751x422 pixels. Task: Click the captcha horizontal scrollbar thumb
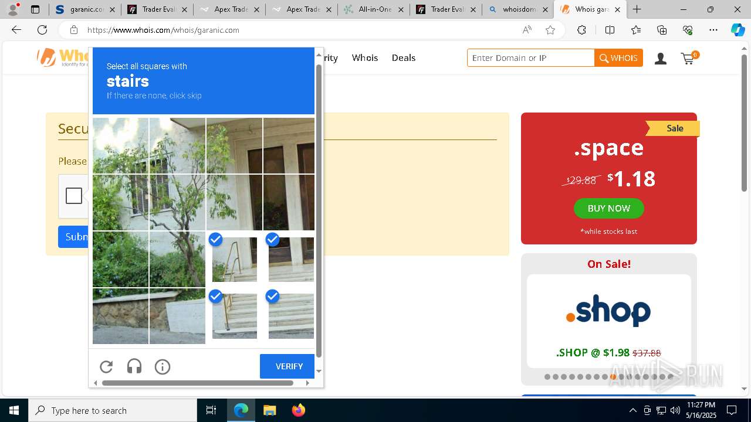coord(198,383)
